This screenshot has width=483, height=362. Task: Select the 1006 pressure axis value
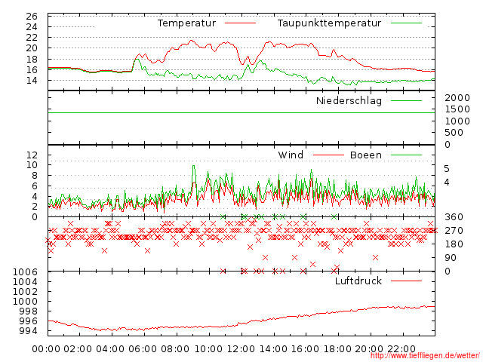pos(27,271)
